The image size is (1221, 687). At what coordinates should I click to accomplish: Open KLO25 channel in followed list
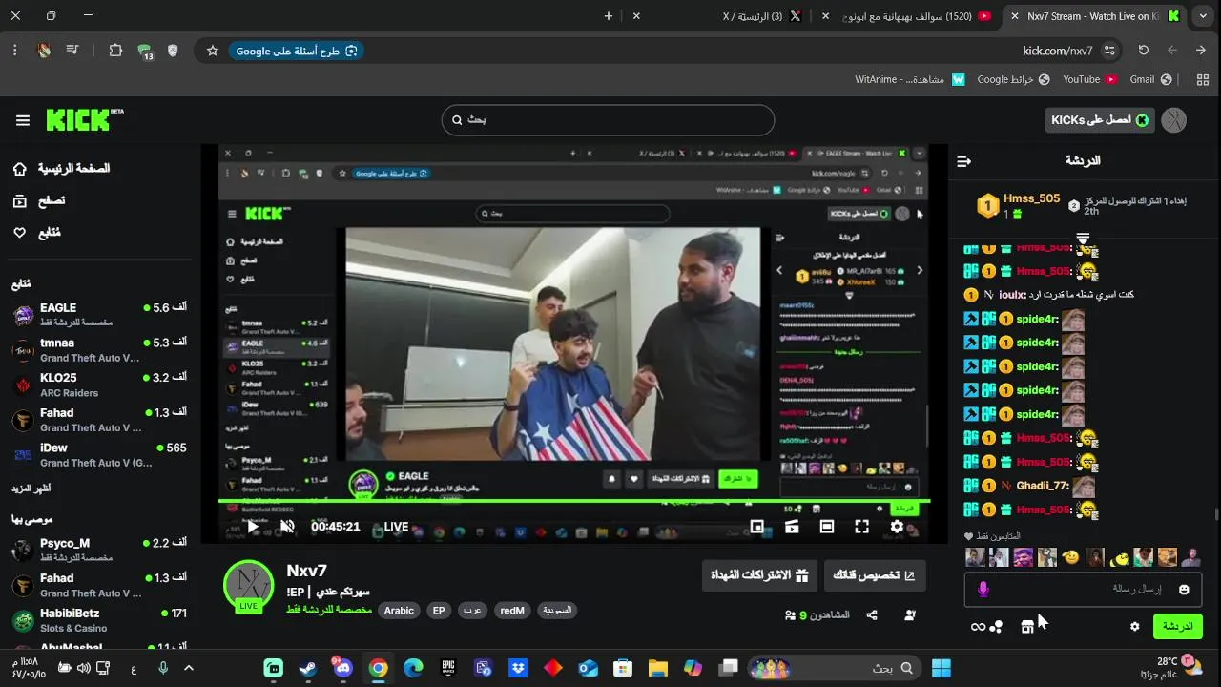tap(99, 385)
